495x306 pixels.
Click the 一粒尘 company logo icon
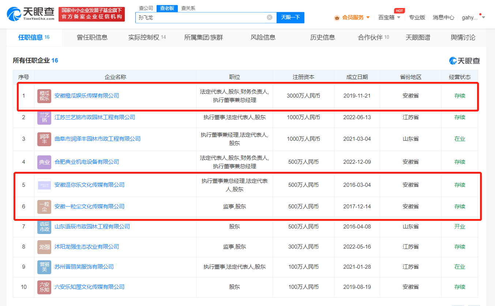[44, 207]
